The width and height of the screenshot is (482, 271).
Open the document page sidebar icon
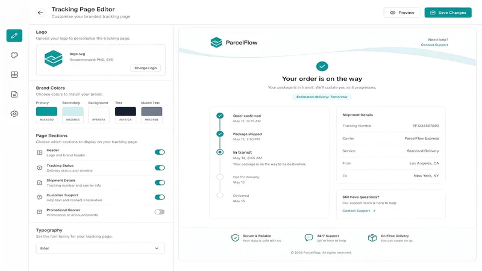click(14, 95)
